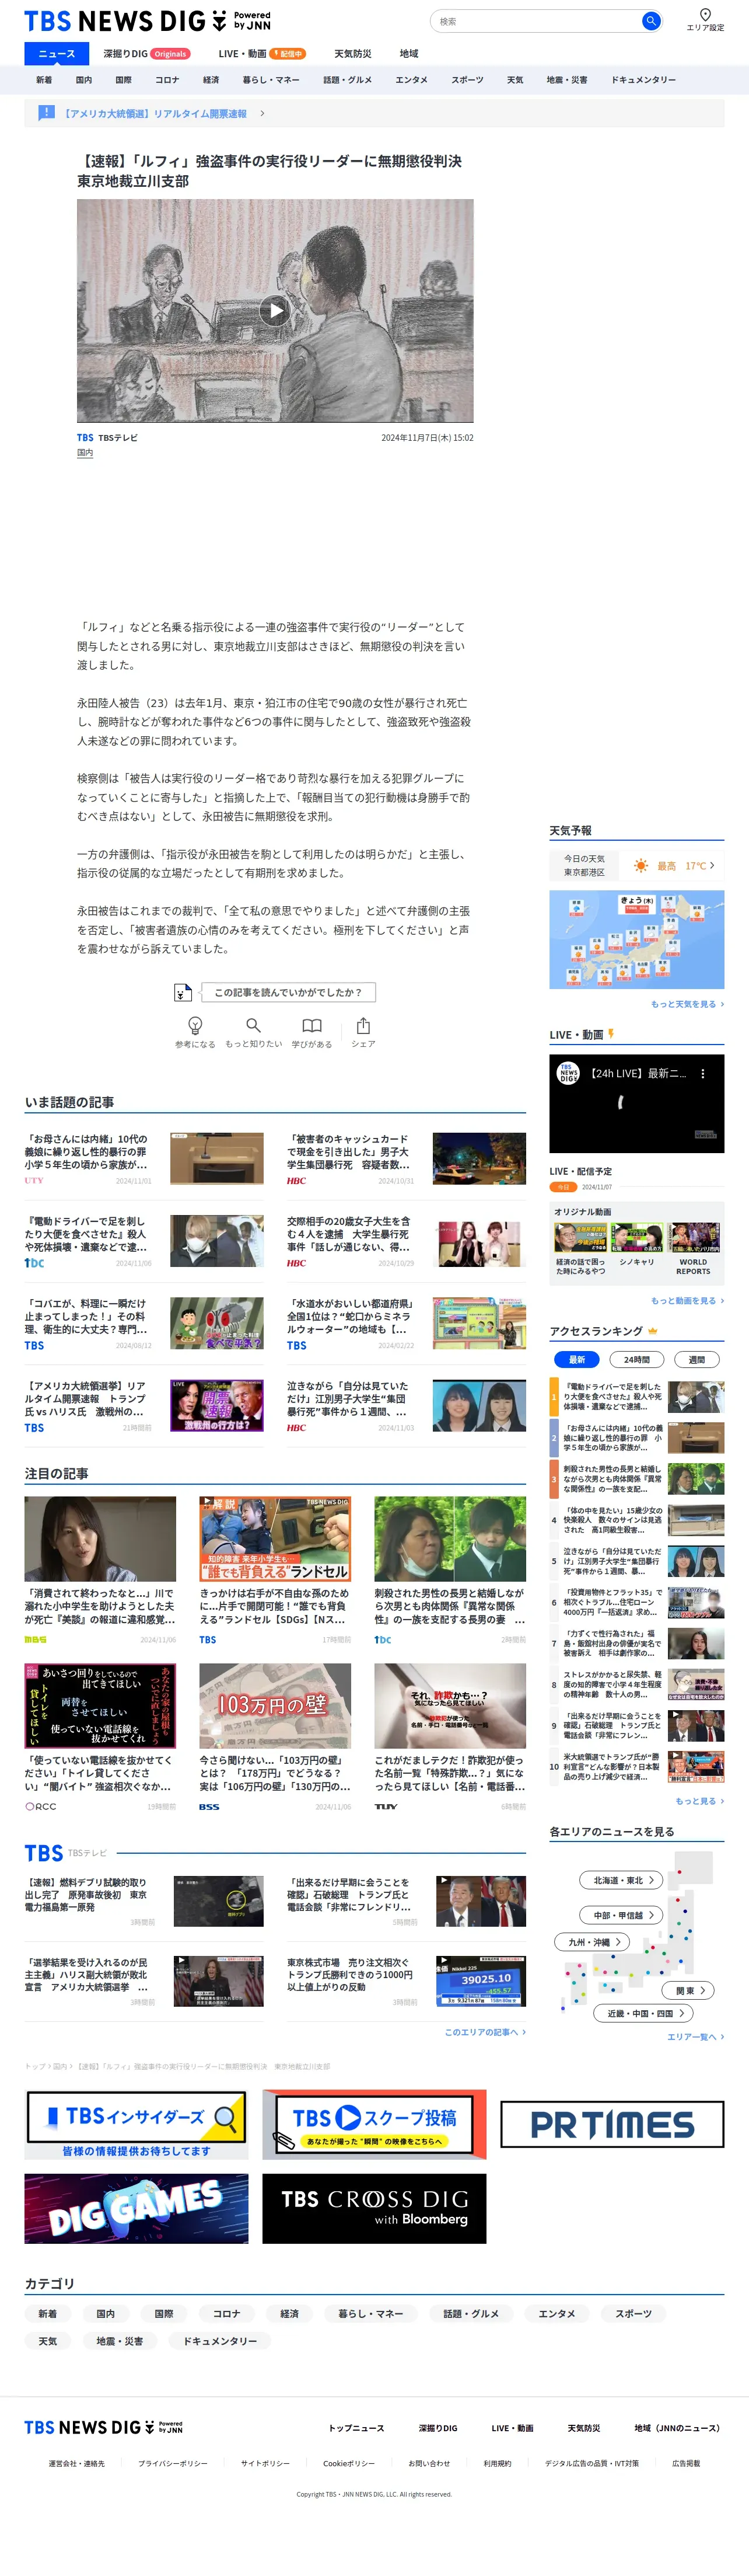Open the footer 深掘りDIG link
This screenshot has width=749, height=2576.
(x=437, y=2428)
